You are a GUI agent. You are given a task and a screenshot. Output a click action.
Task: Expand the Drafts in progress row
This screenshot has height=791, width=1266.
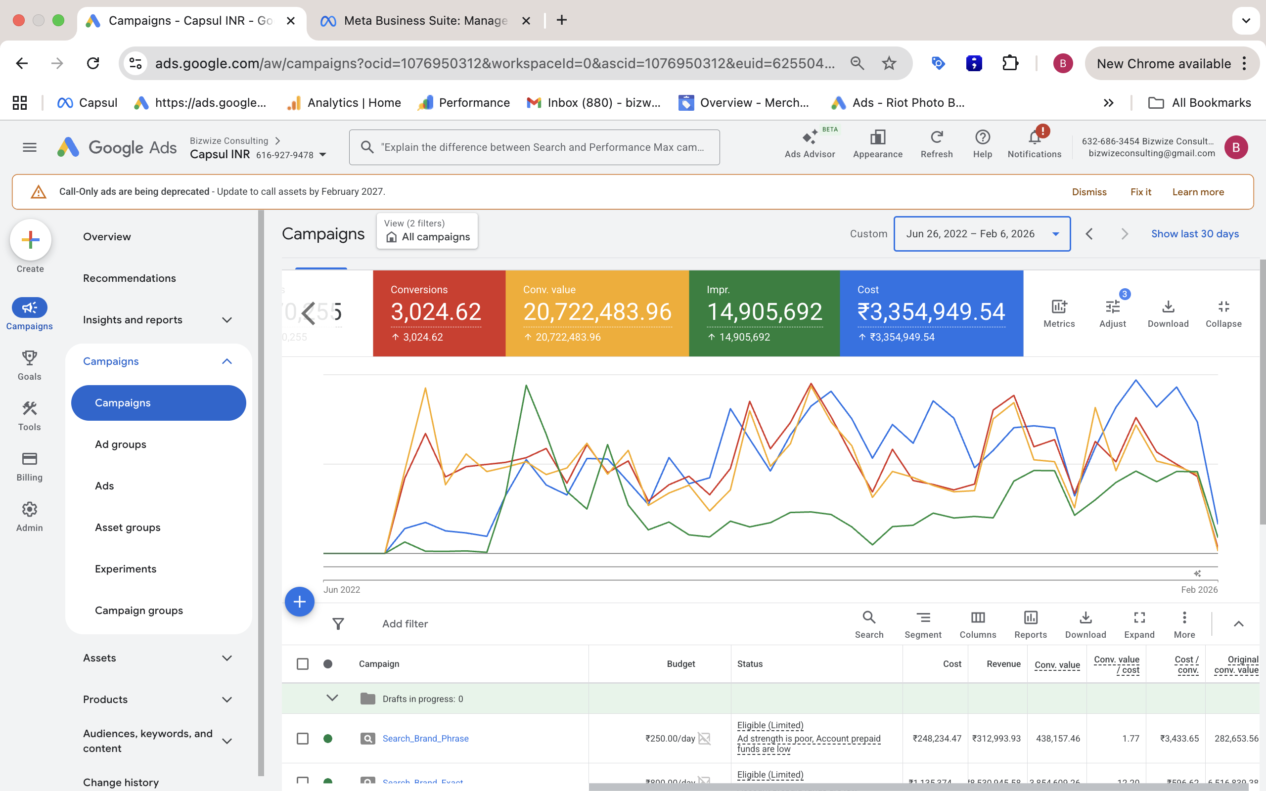(332, 698)
